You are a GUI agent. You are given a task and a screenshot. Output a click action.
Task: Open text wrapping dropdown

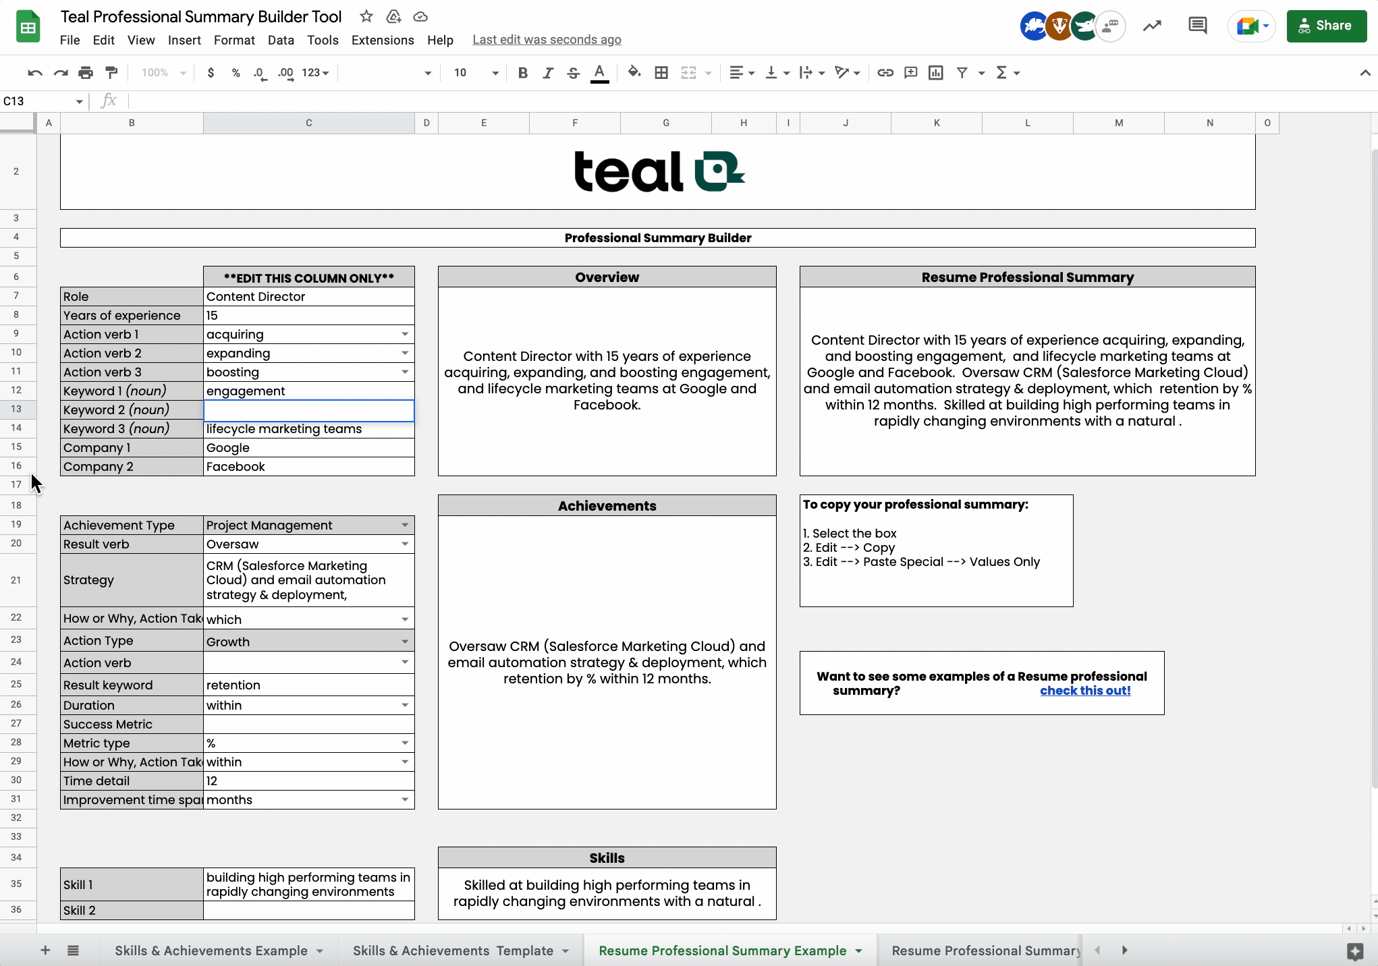click(x=812, y=73)
